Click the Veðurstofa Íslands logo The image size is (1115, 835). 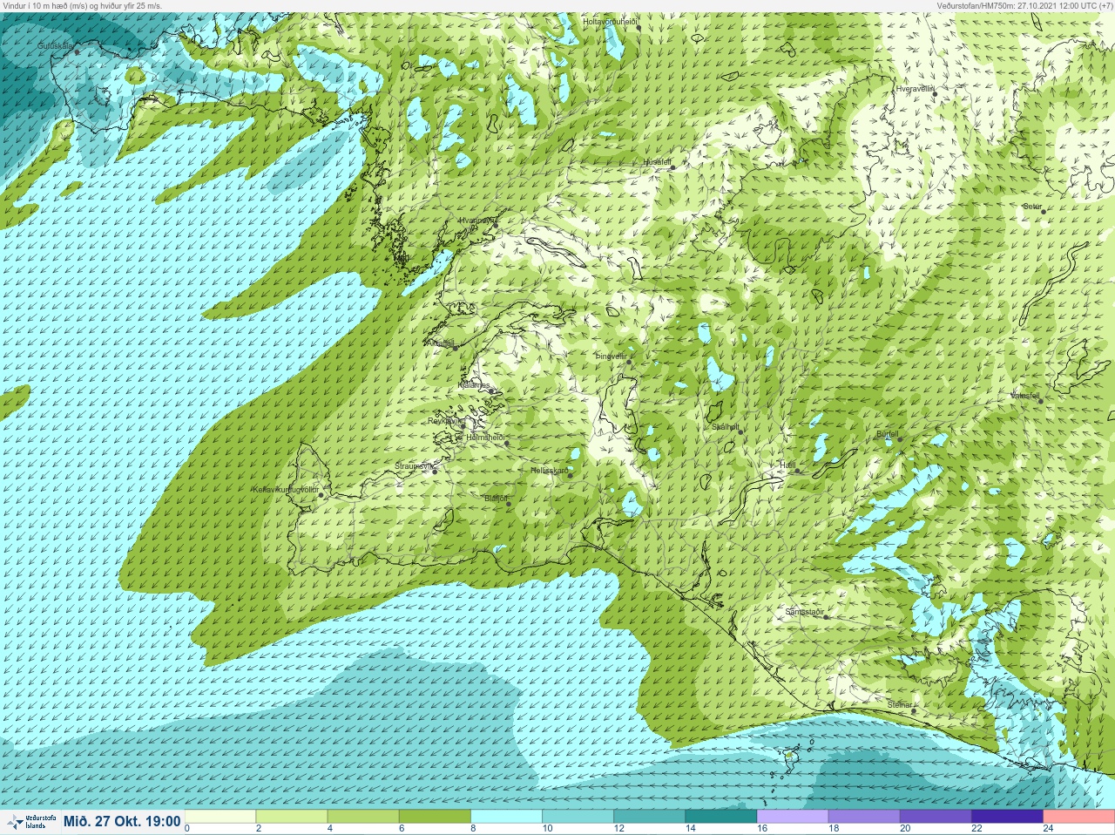30,821
